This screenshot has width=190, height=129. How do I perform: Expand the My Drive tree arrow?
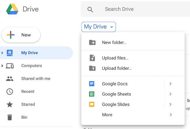pyautogui.click(x=2, y=53)
